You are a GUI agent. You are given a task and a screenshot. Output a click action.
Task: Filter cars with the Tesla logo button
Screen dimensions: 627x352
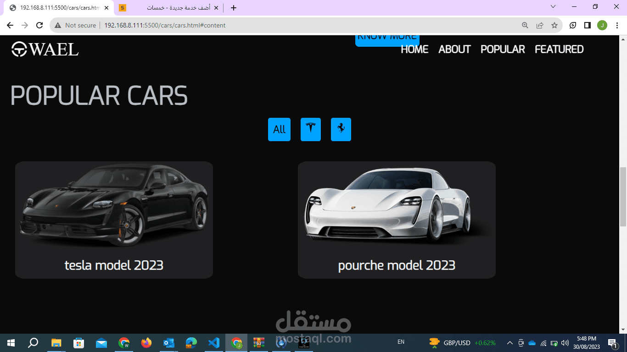click(311, 129)
